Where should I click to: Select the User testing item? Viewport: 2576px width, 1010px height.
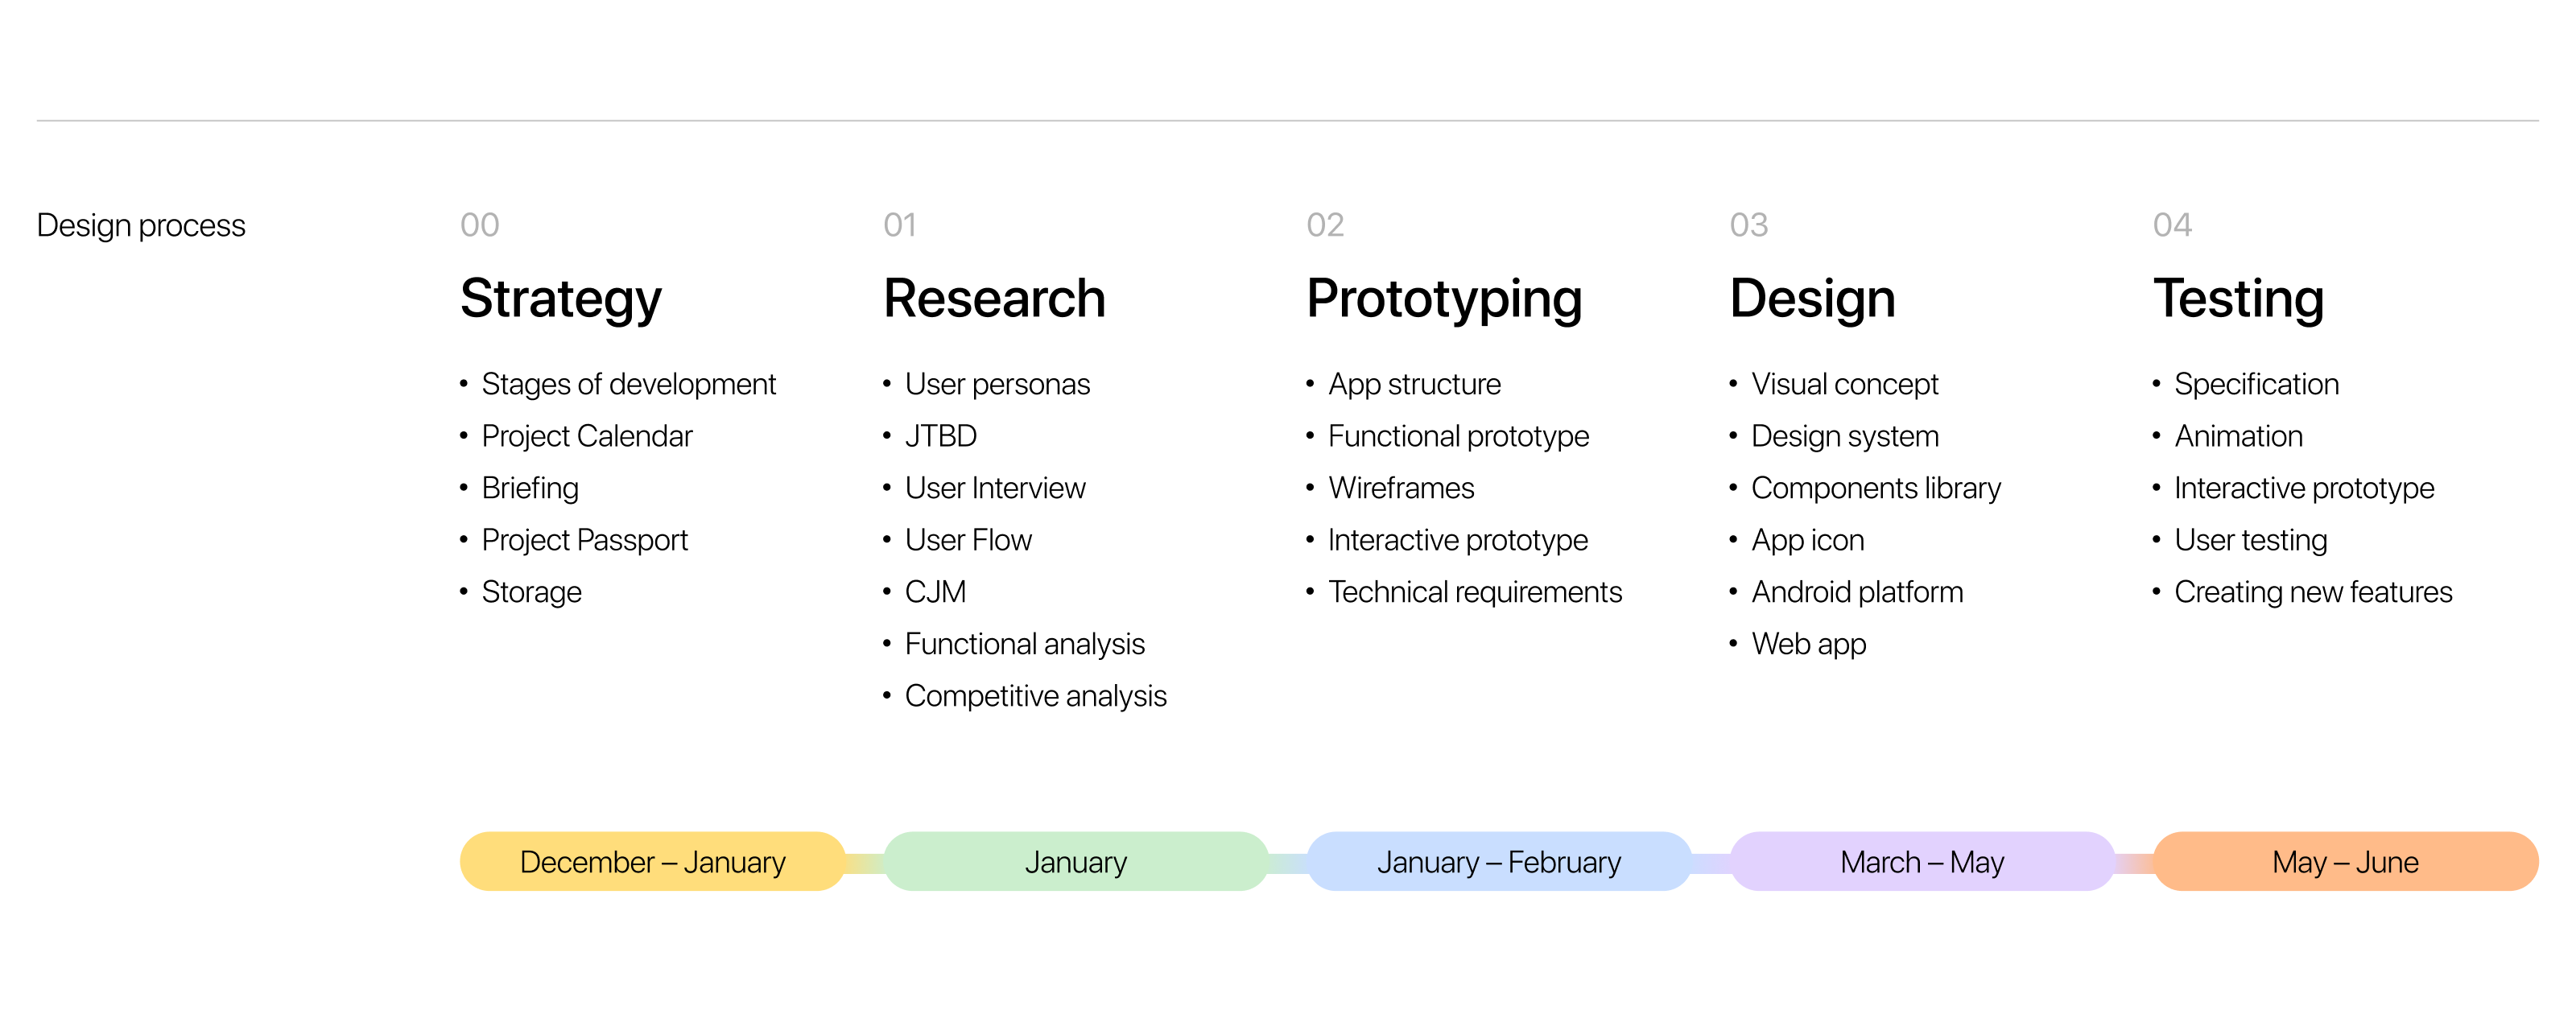[x=2250, y=540]
